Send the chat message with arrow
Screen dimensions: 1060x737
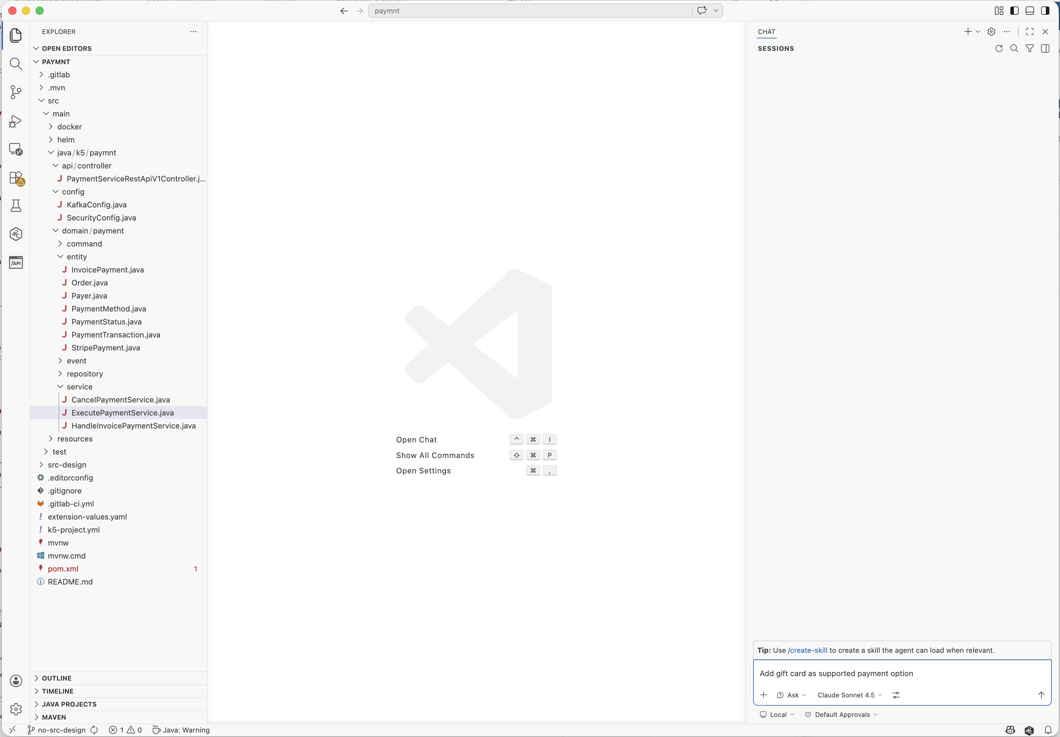1041,695
